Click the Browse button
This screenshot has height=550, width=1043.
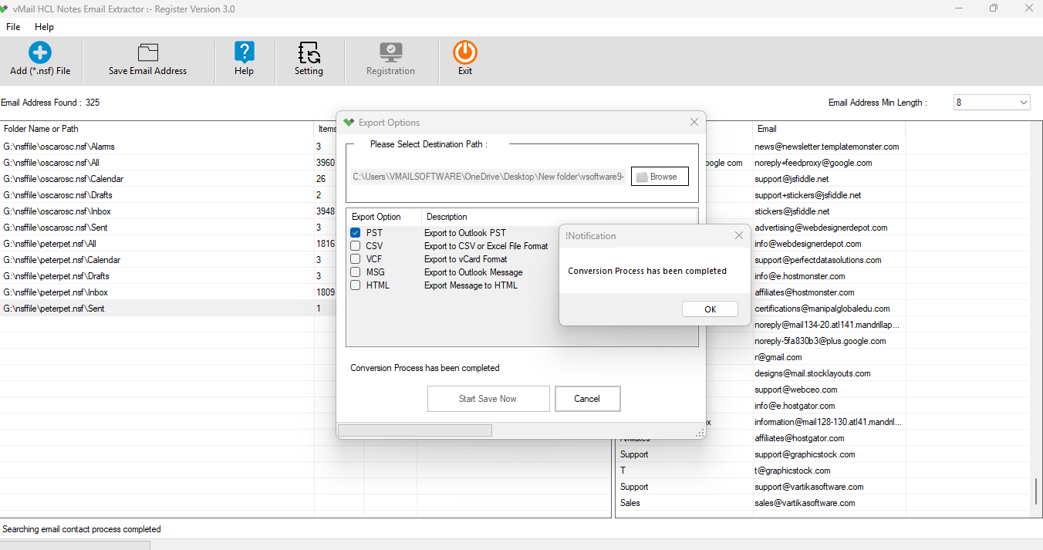click(660, 177)
